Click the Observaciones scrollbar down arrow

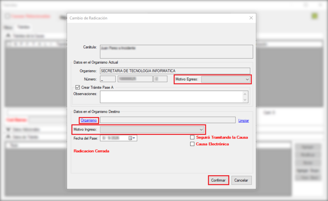point(245,100)
